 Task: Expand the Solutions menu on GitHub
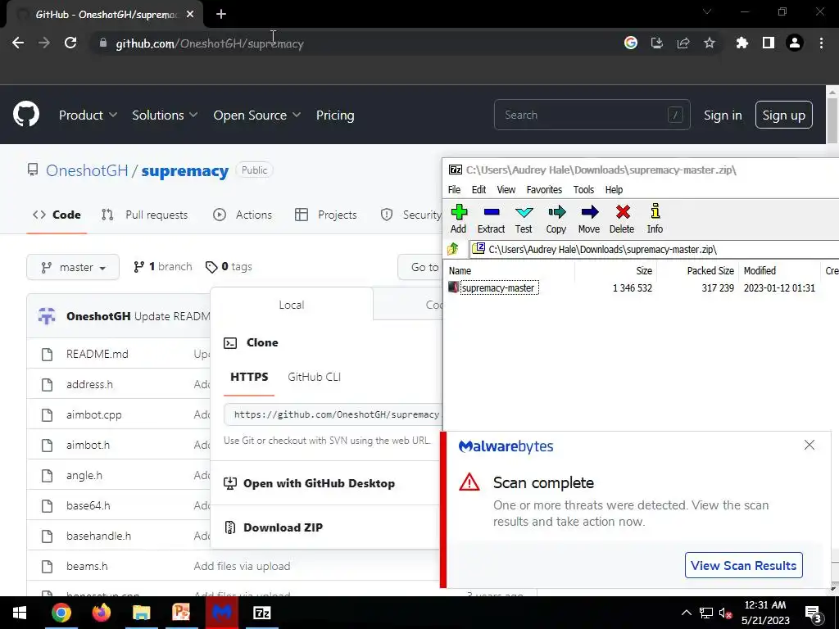click(x=165, y=115)
